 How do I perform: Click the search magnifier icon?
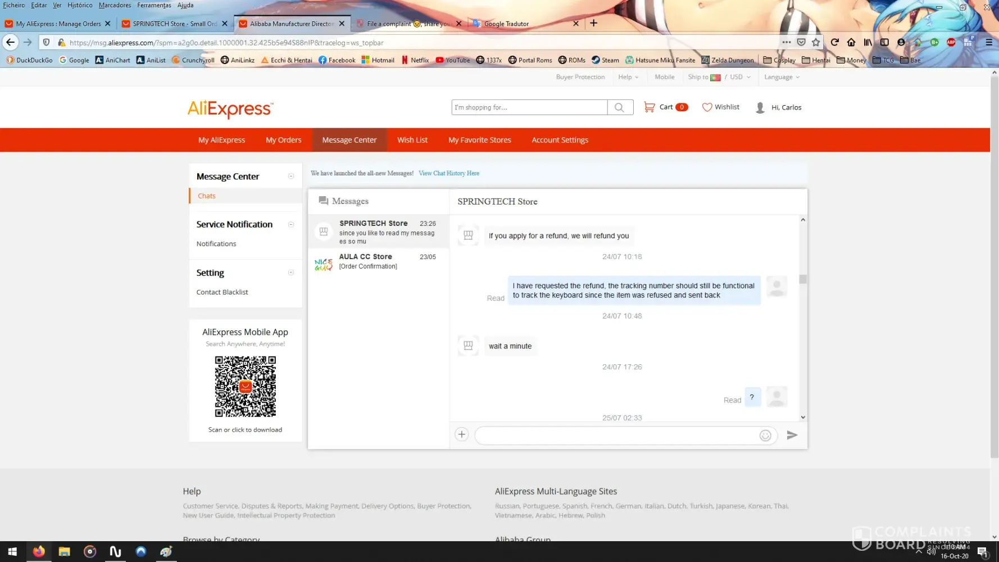coord(619,107)
